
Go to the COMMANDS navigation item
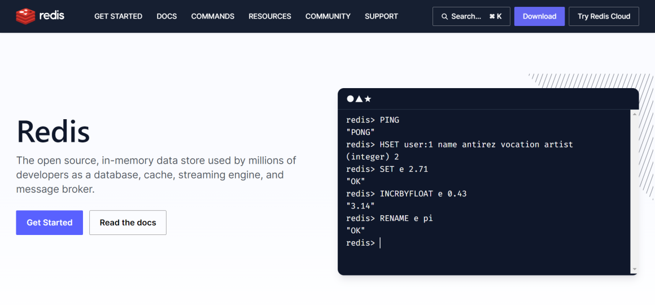tap(213, 16)
